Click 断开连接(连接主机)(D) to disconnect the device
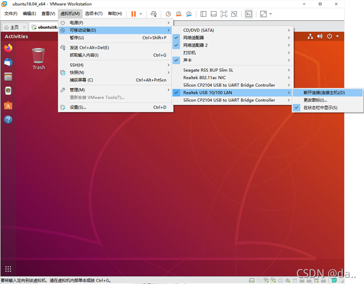The image size is (364, 284). point(328,92)
